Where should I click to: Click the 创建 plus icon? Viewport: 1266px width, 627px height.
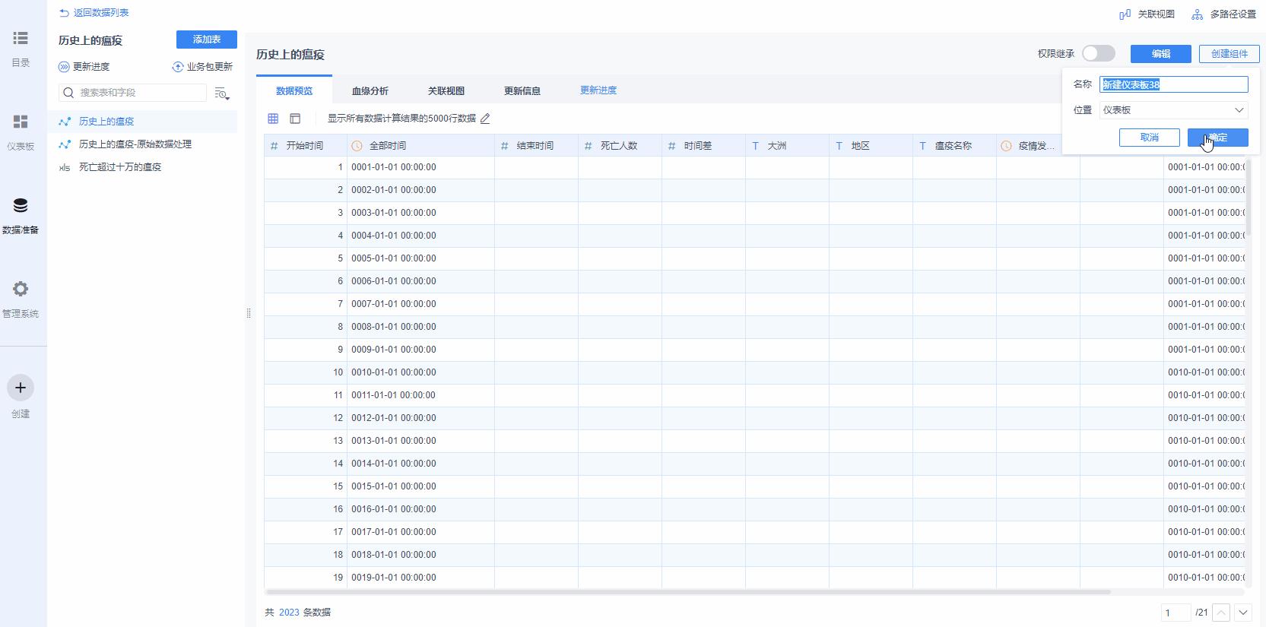pyautogui.click(x=21, y=388)
